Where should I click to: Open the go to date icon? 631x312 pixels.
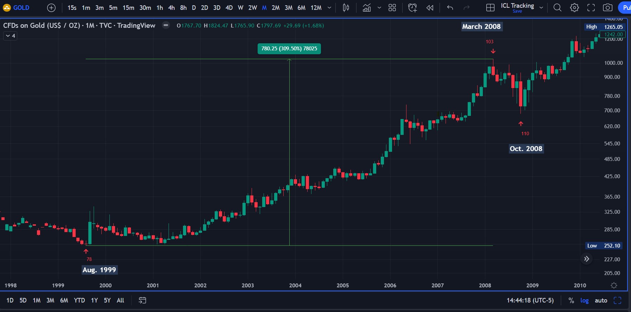click(142, 300)
